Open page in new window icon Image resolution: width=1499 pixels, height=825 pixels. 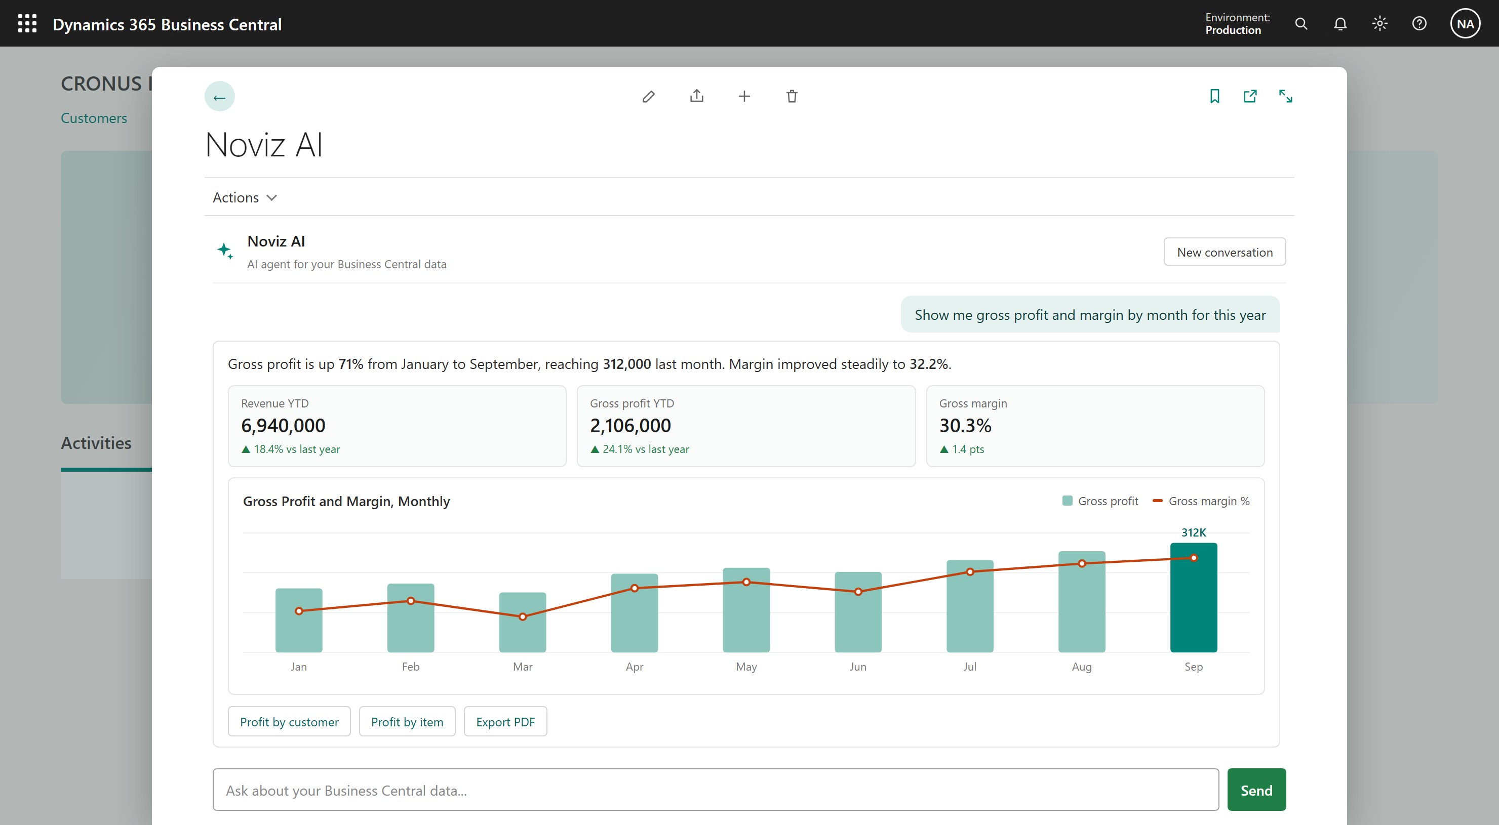click(1250, 96)
